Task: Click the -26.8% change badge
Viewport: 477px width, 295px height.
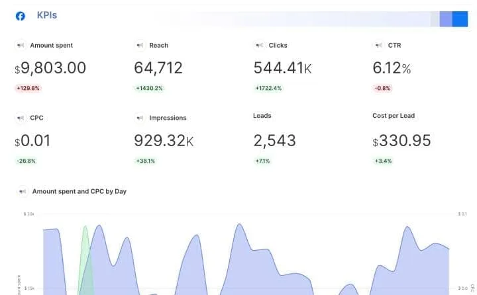Action: click(26, 161)
